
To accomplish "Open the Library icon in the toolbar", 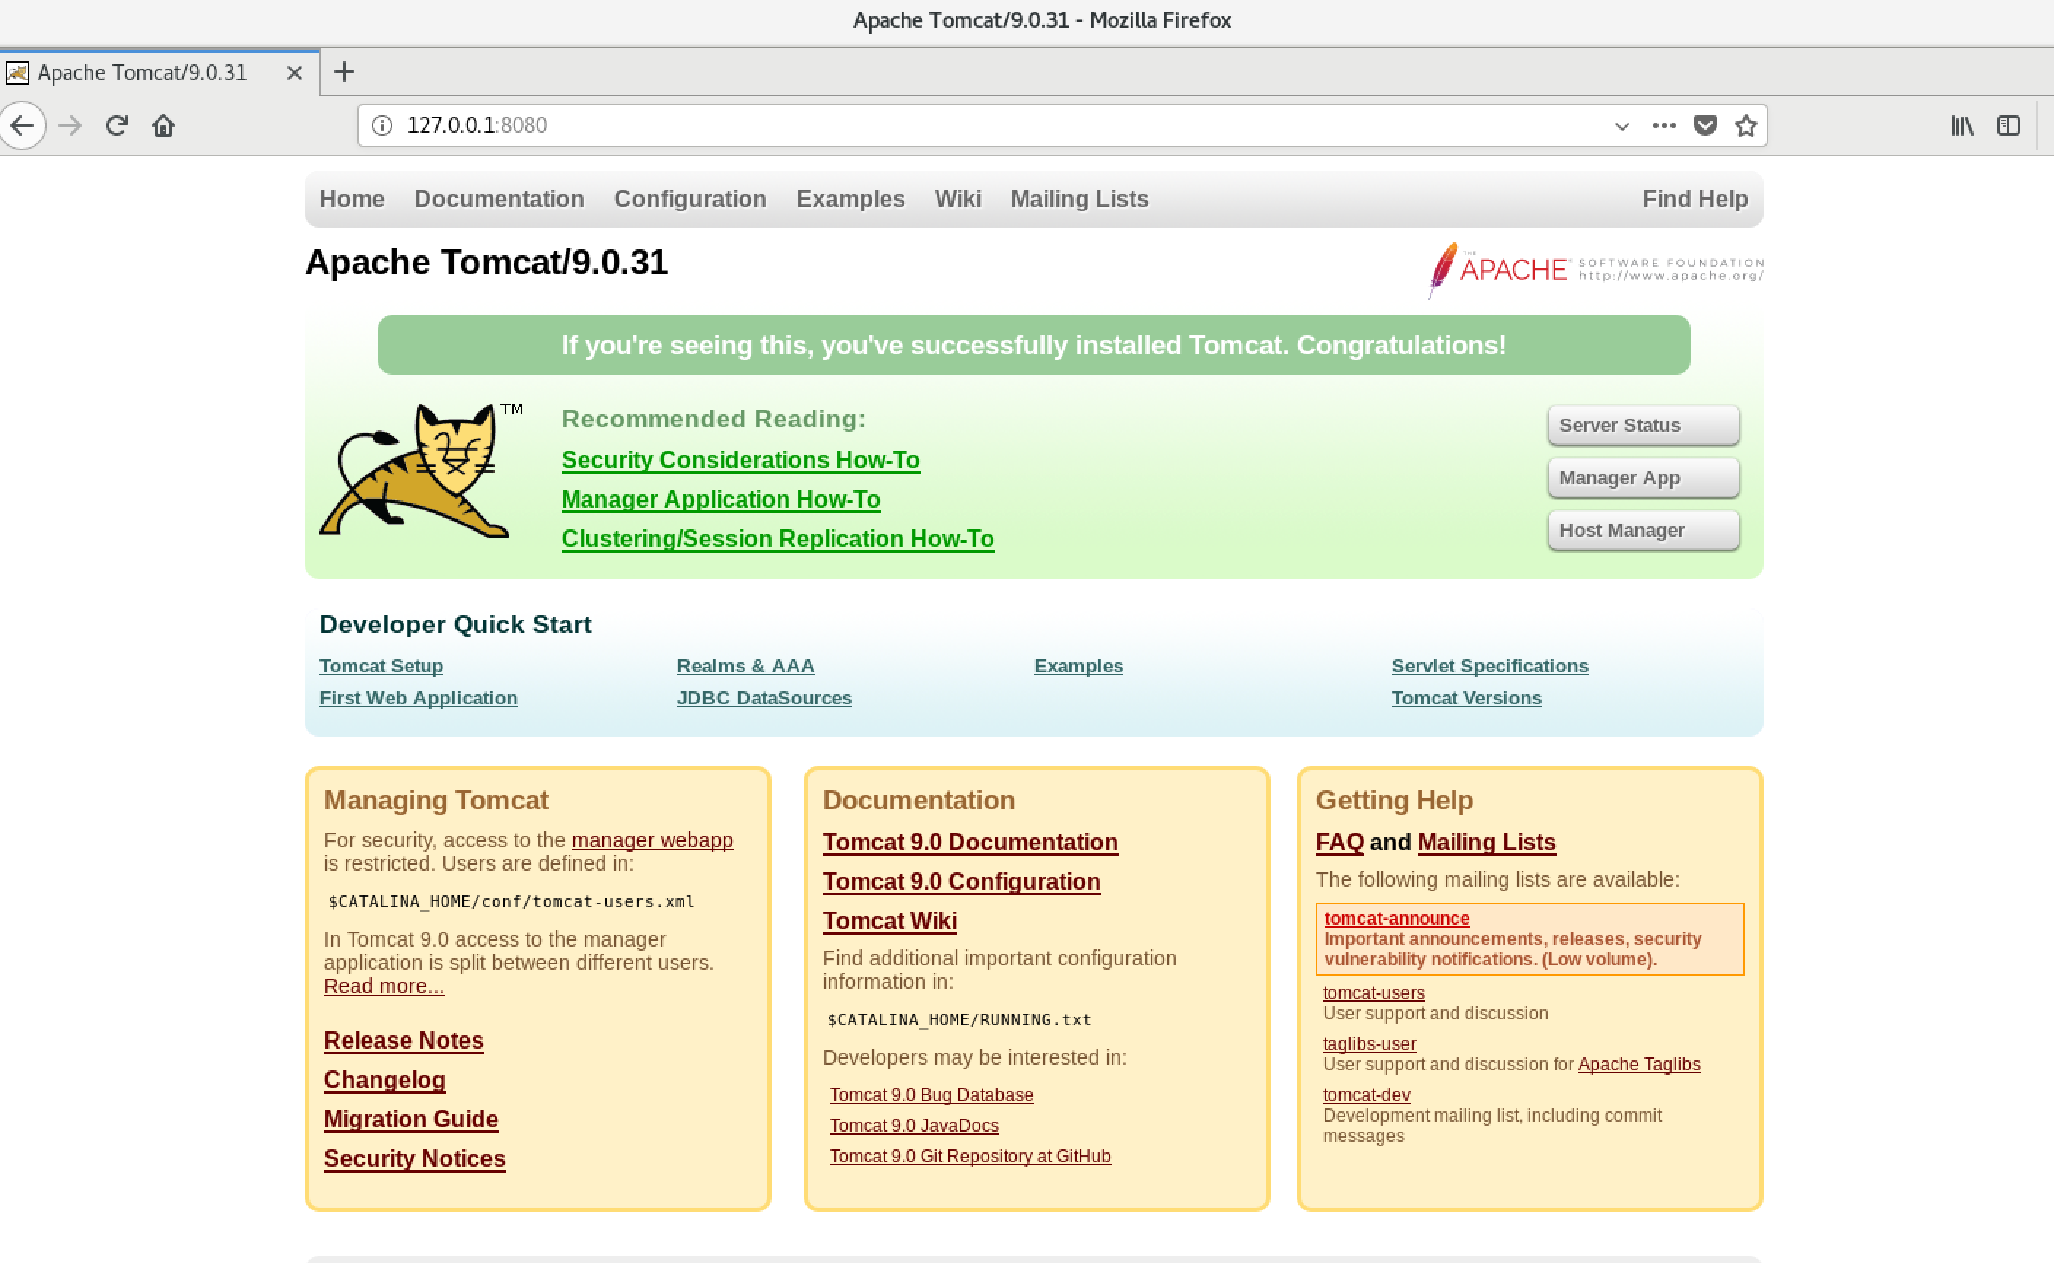I will pyautogui.click(x=1961, y=125).
